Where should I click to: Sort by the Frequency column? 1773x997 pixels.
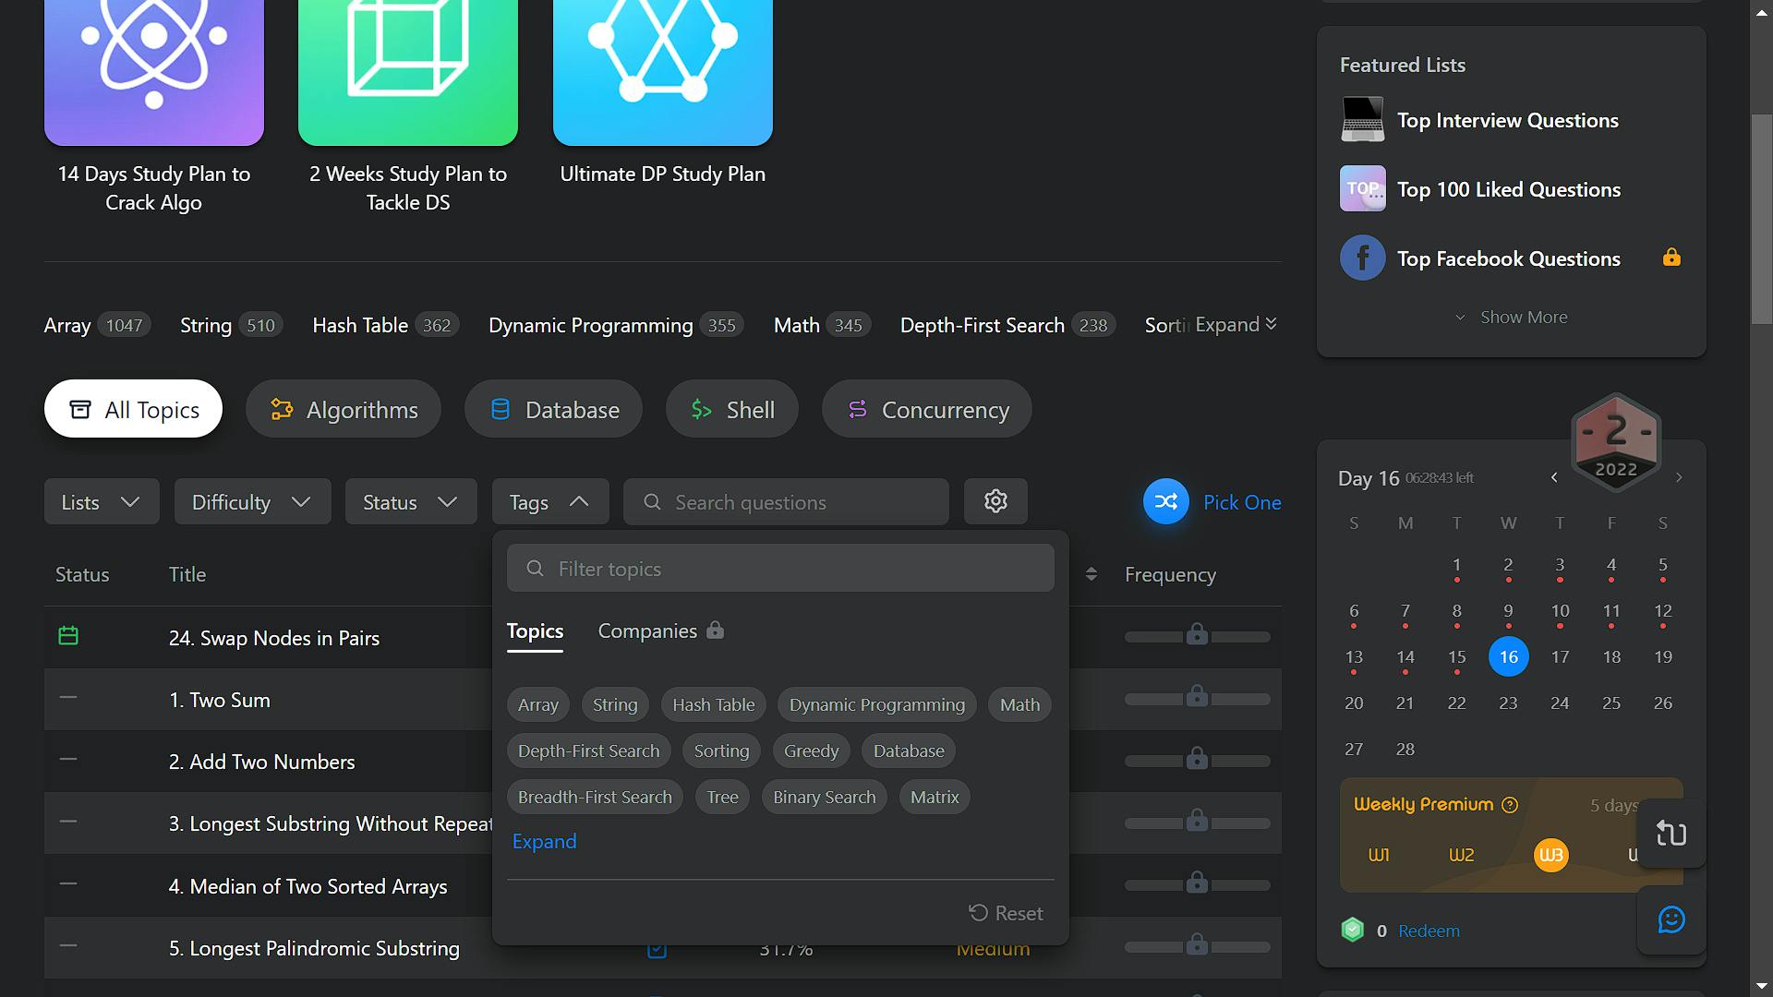pyautogui.click(x=1170, y=574)
